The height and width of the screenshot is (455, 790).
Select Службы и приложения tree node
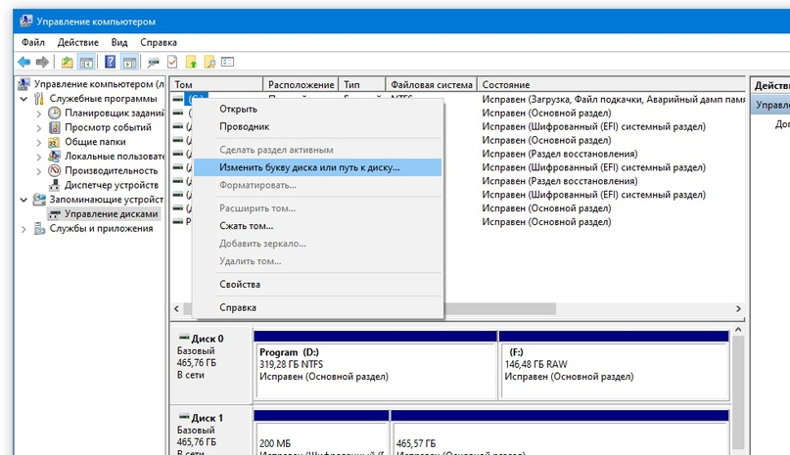point(101,228)
